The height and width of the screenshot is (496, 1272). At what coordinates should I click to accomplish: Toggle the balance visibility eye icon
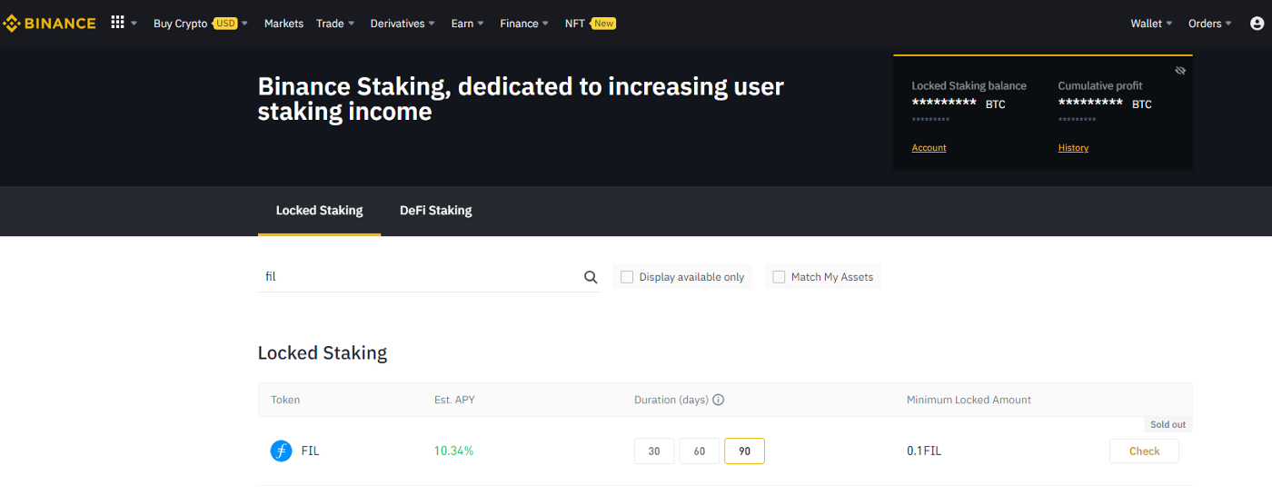(1180, 70)
